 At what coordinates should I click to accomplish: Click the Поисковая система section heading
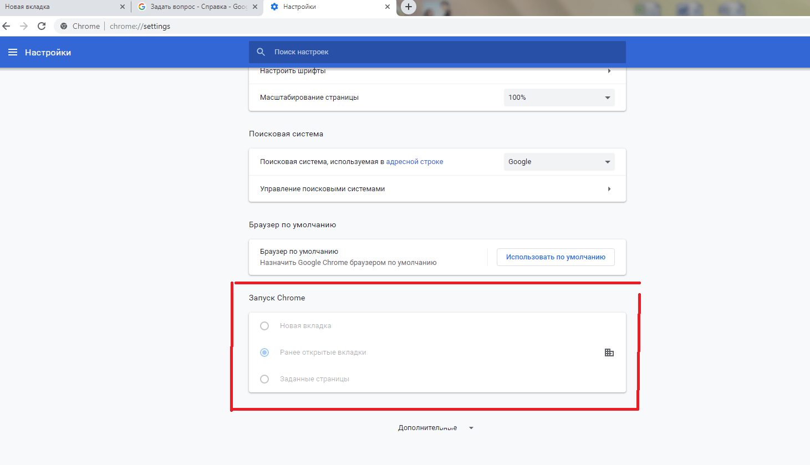(286, 134)
